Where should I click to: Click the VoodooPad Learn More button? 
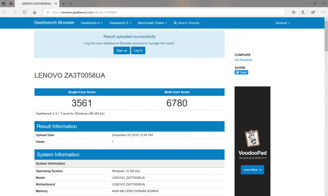coord(252,170)
